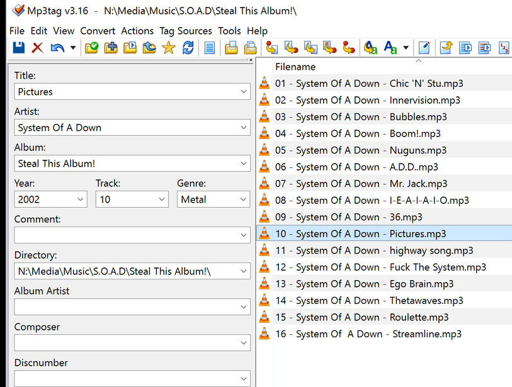Expand the Year dropdown showing 2002

point(81,199)
